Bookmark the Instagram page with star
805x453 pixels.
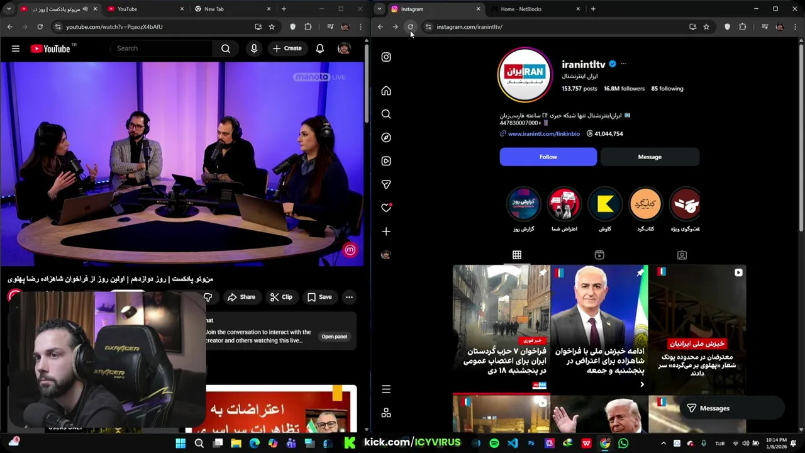point(706,26)
